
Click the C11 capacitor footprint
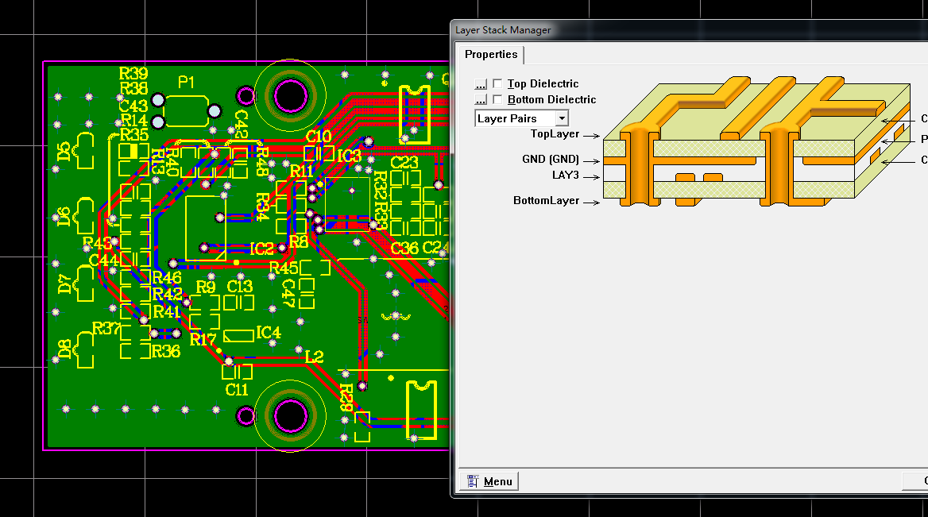point(237,372)
